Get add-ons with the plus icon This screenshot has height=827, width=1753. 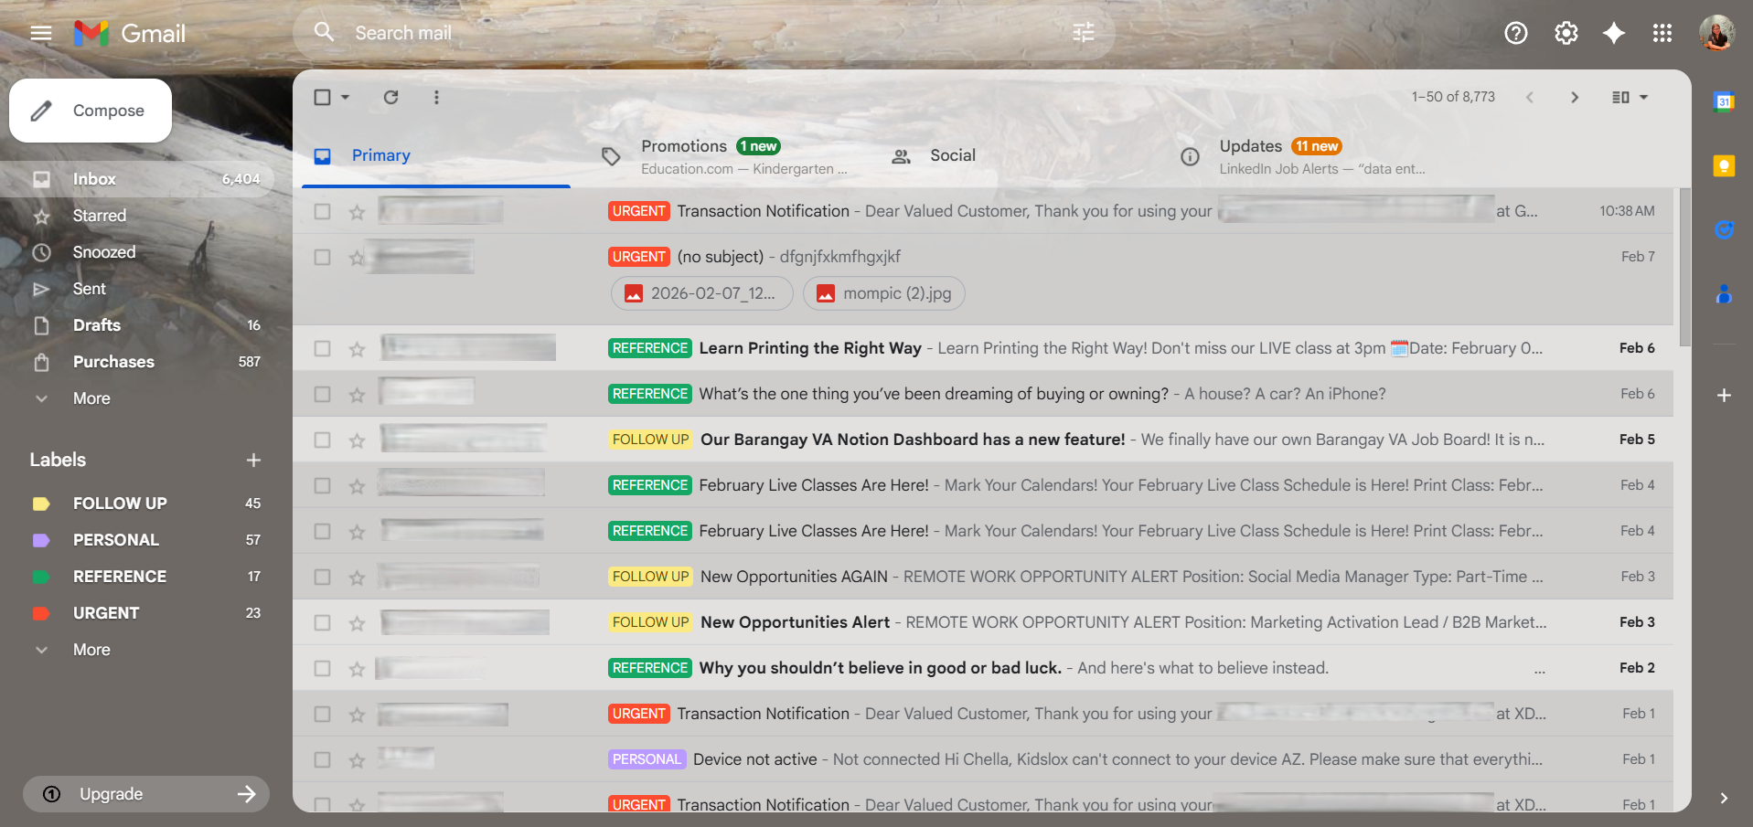tap(1724, 395)
